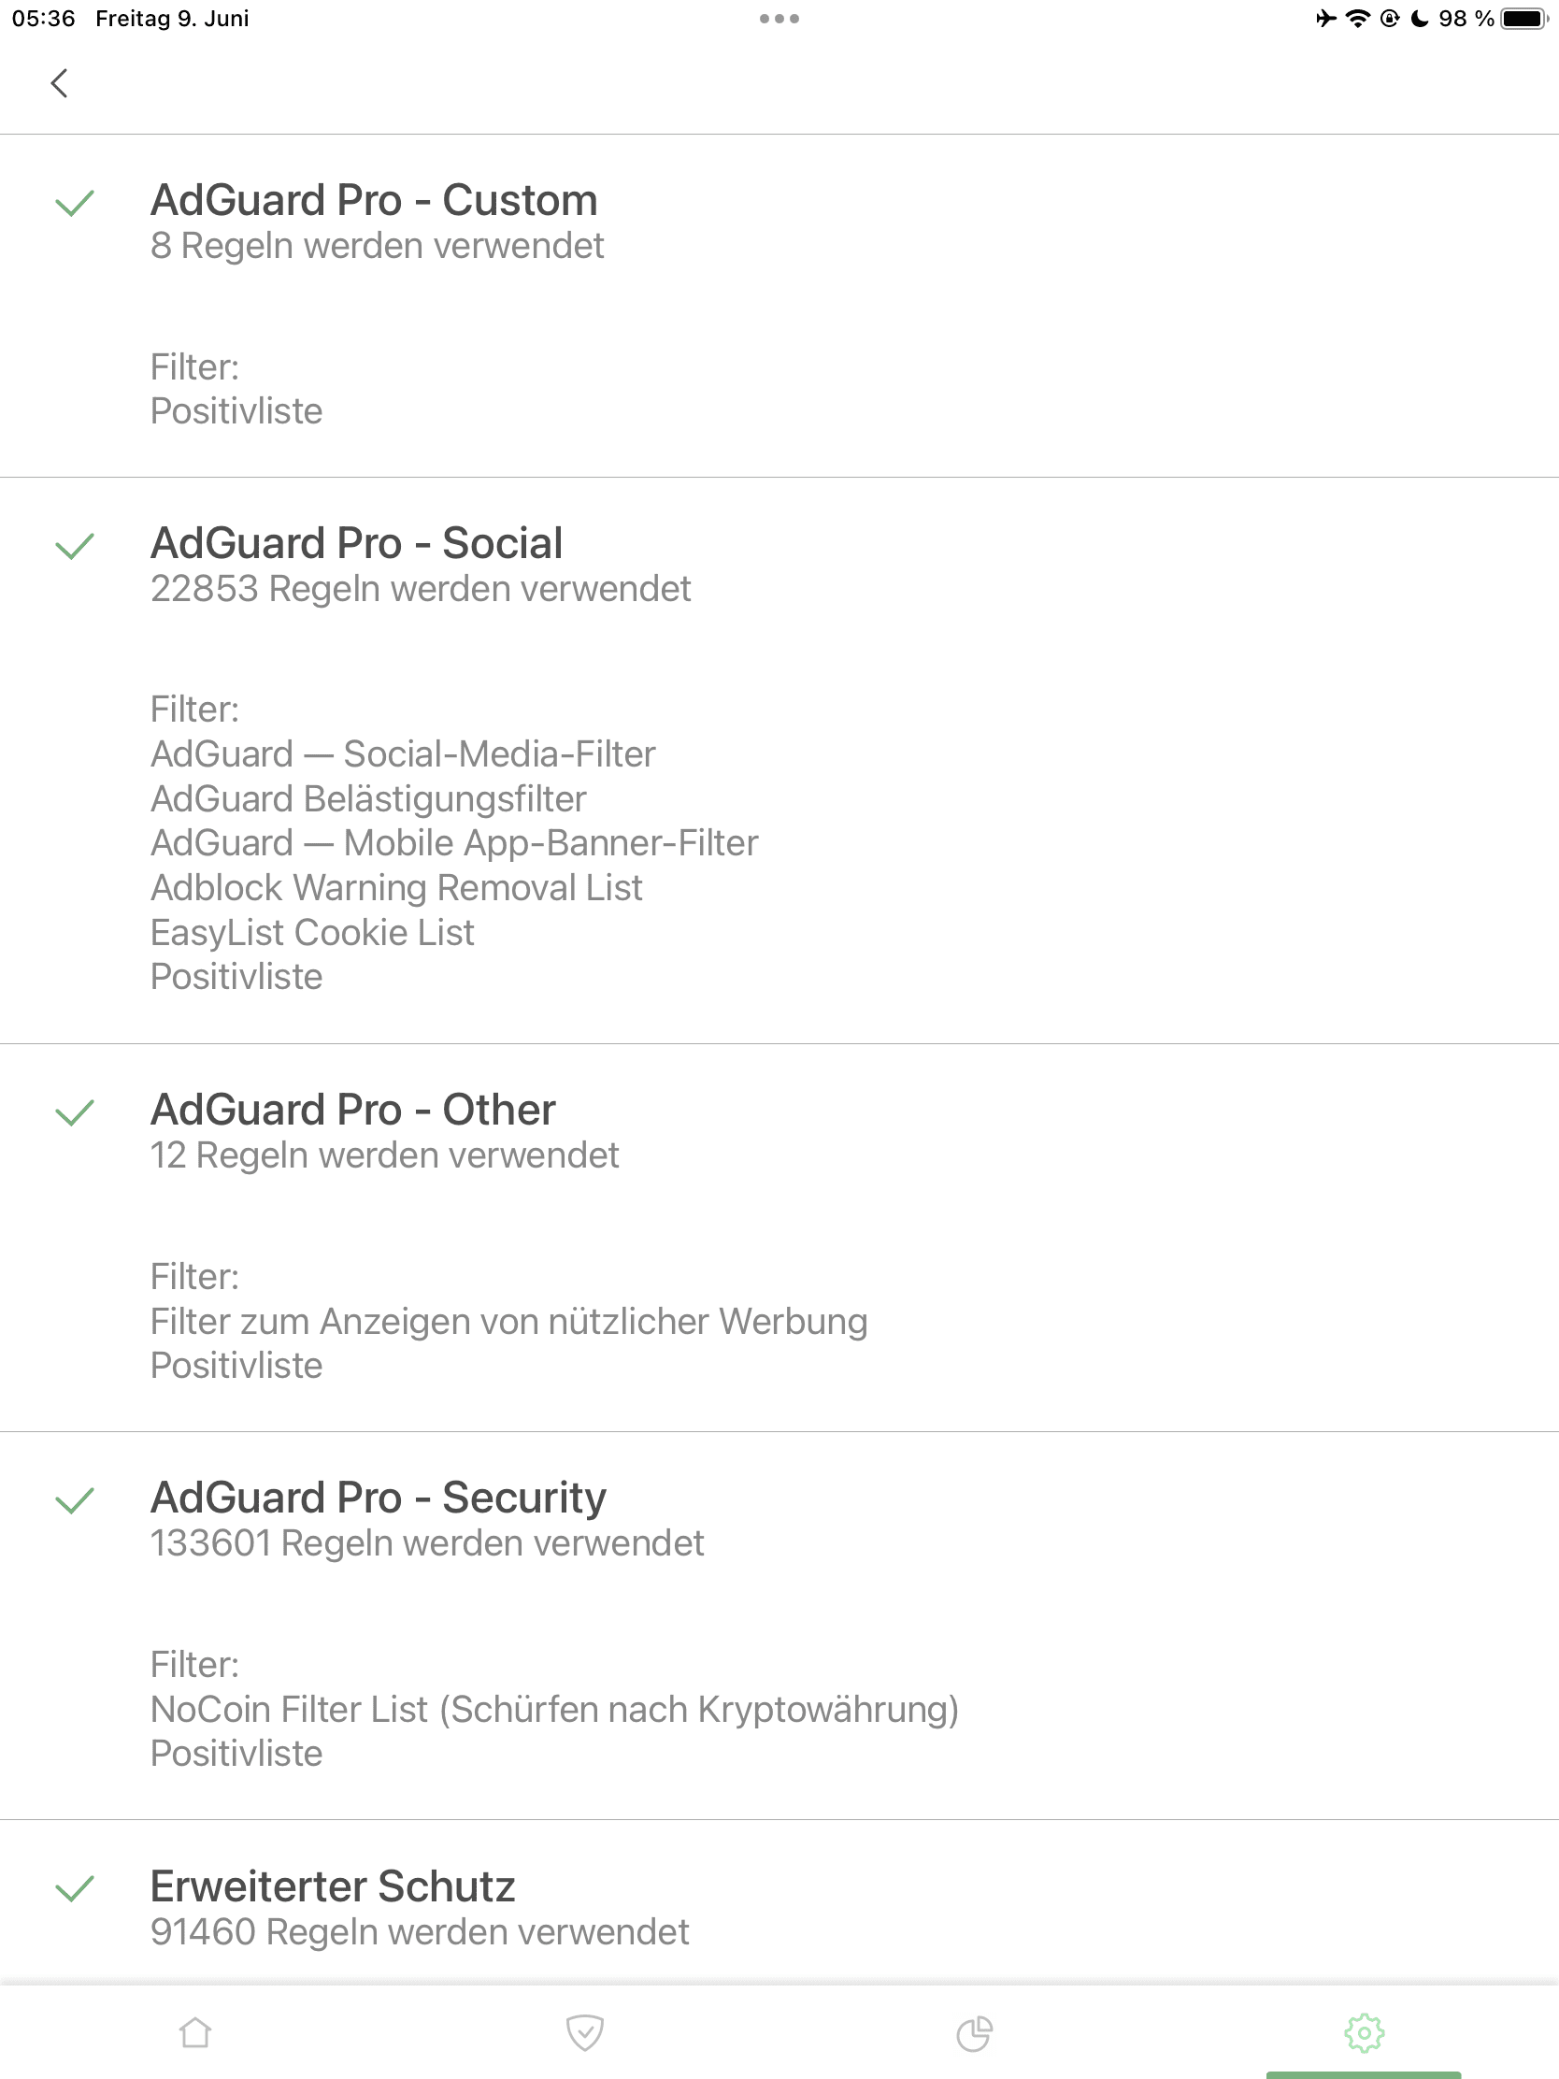The width and height of the screenshot is (1559, 2079).
Task: Tap the Wi-Fi status icon
Action: pyautogui.click(x=1357, y=19)
